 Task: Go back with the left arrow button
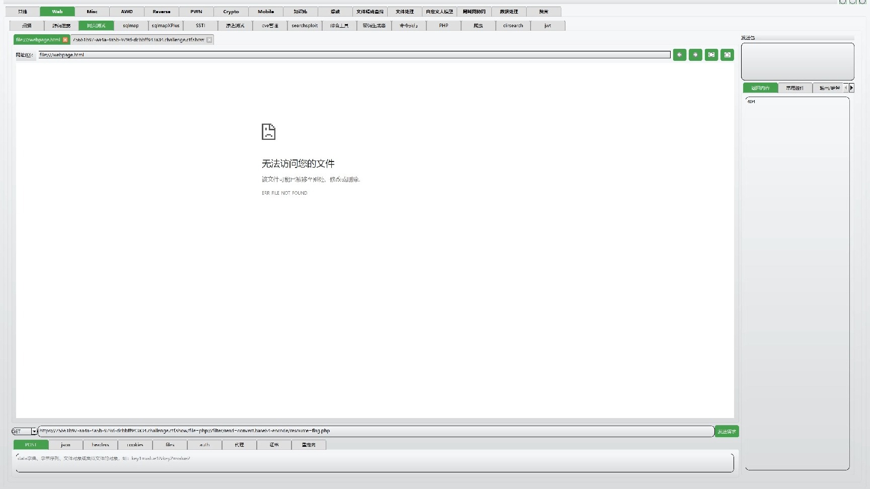point(680,55)
